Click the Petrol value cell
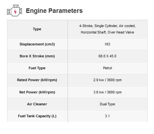Viewport: 154px width, 134px height. pos(108,68)
